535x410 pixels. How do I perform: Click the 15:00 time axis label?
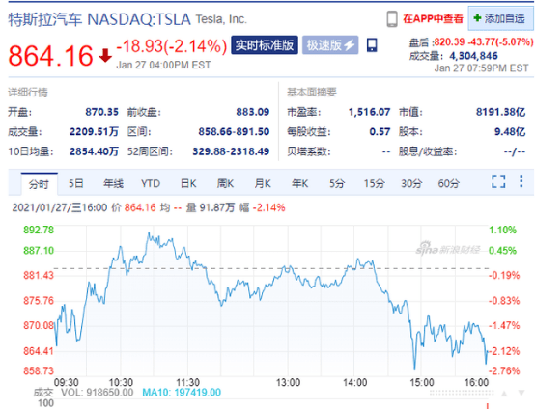421,382
